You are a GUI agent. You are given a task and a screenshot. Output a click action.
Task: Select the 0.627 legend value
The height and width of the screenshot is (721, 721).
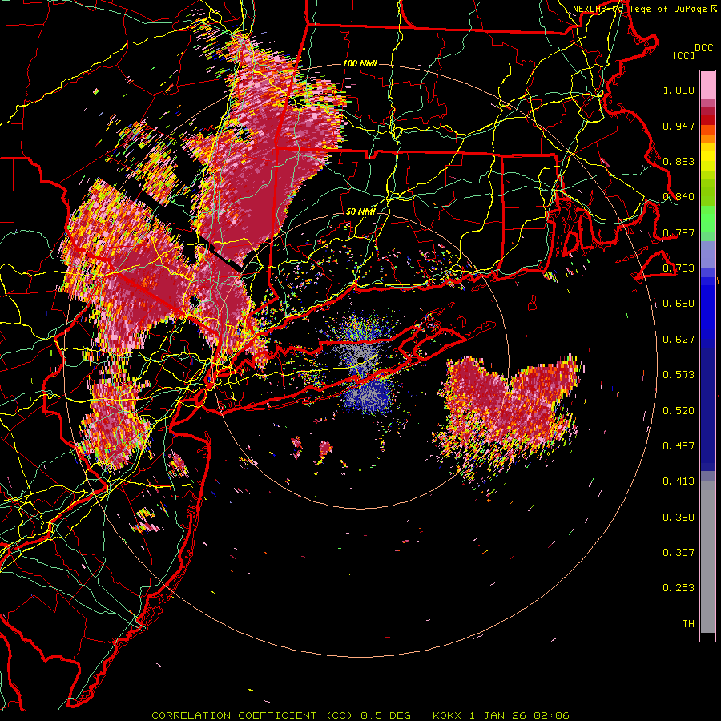[679, 340]
